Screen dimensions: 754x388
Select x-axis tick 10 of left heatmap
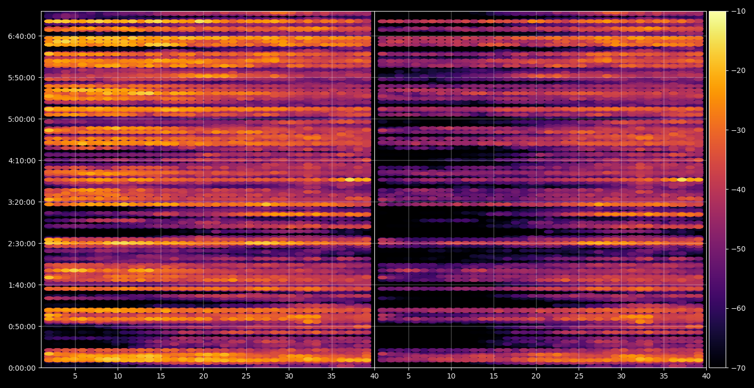click(x=118, y=376)
